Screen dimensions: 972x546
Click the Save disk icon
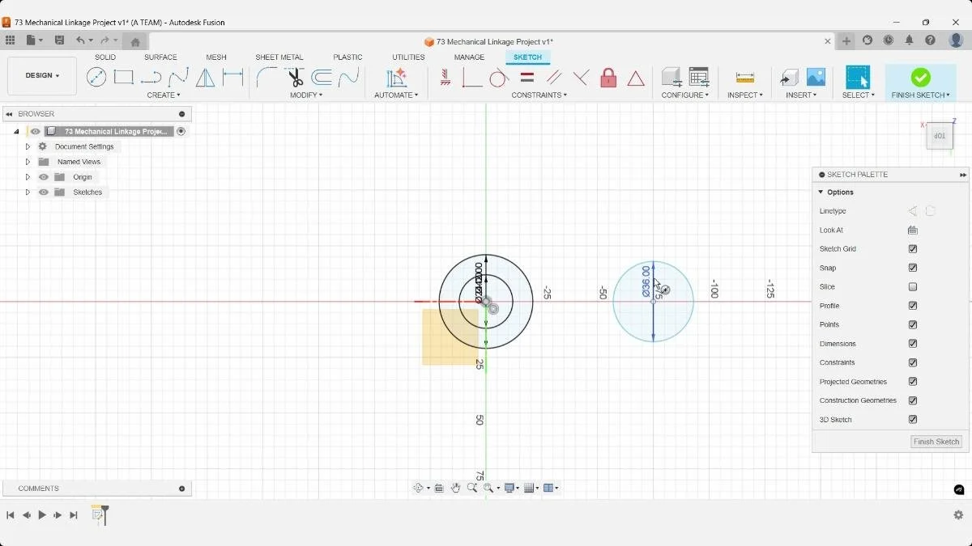[x=59, y=40]
